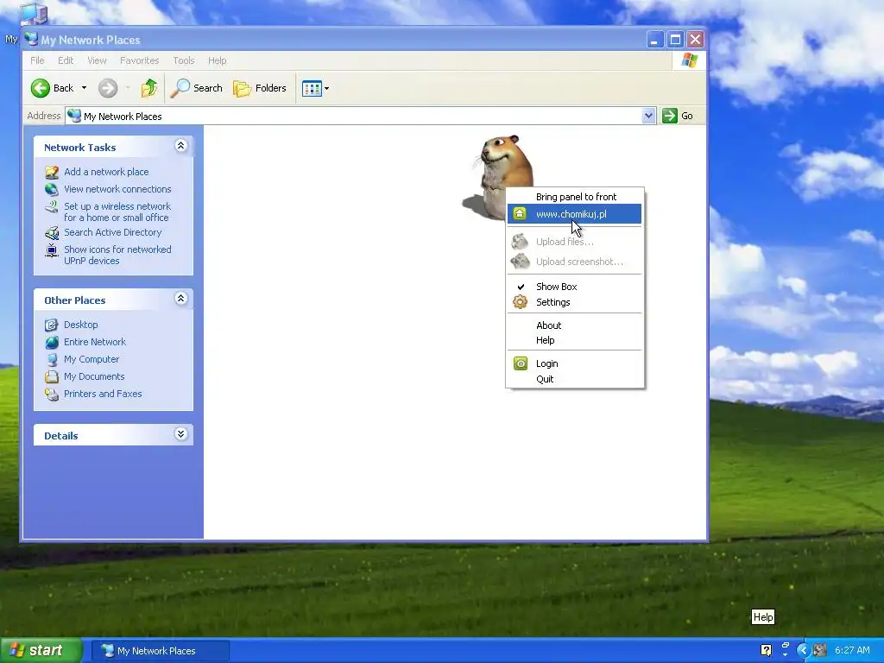Open the Tools menu
Viewport: 884px width, 663px height.
tap(183, 60)
